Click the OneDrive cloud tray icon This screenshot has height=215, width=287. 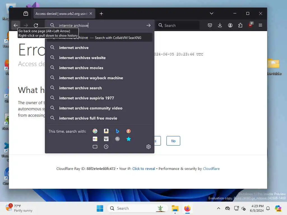227,208
